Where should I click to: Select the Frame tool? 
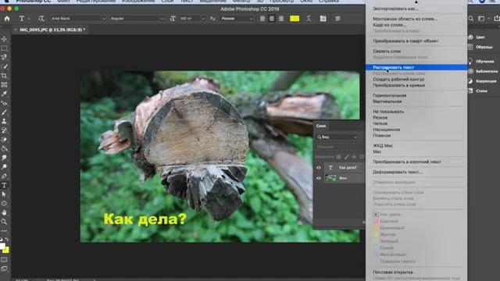pyautogui.click(x=4, y=85)
